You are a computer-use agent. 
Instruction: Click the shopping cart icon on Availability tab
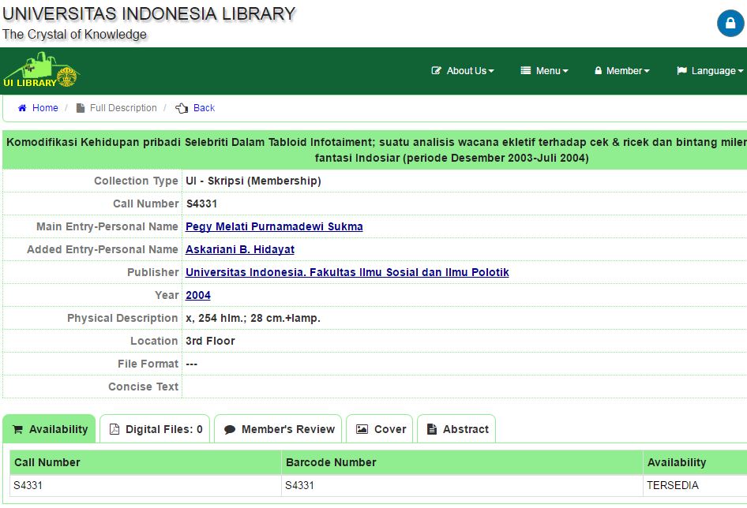(17, 429)
